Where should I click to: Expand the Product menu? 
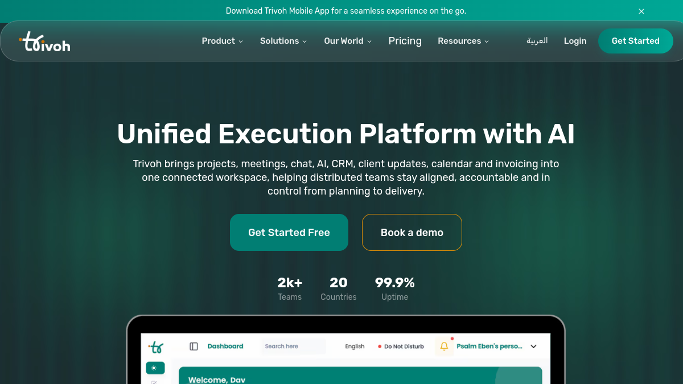point(223,41)
